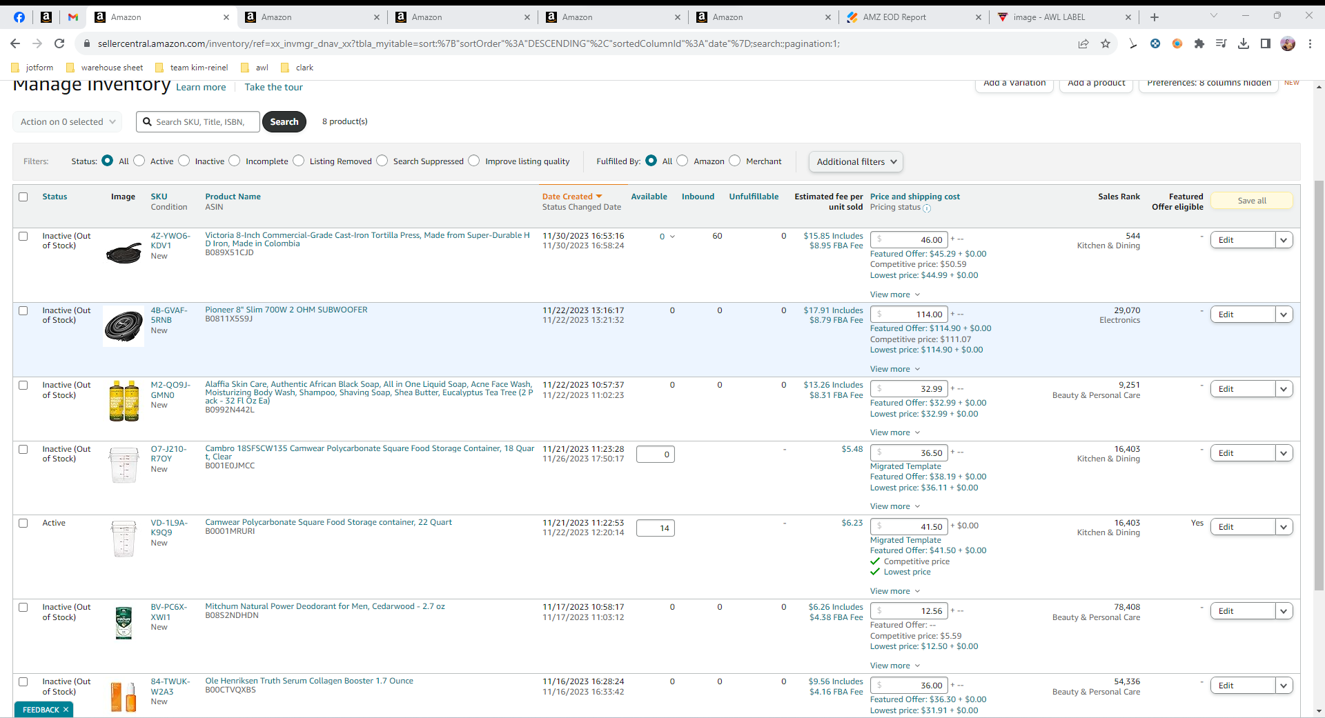Open the pinned Facebook tab
This screenshot has width=1325, height=718.
(x=19, y=17)
